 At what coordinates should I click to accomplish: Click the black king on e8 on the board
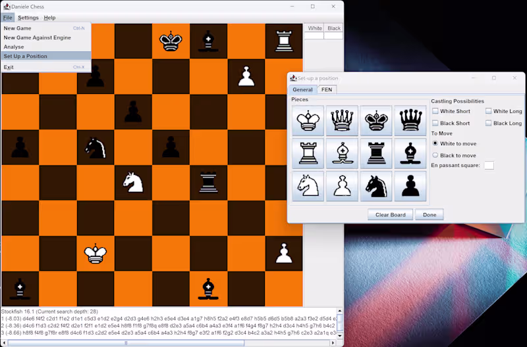[x=171, y=41]
